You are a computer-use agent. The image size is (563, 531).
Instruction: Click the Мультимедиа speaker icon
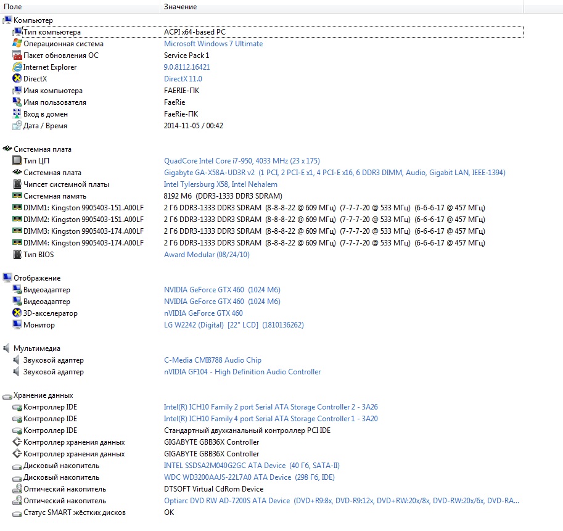click(6, 348)
